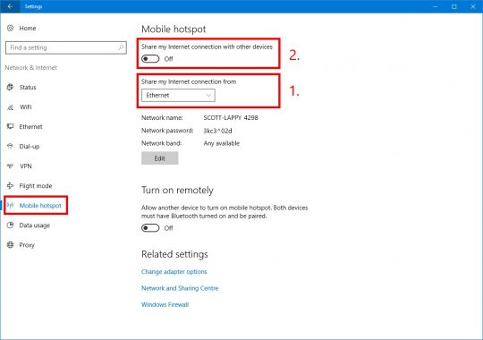The height and width of the screenshot is (340, 483).
Task: Click the VPN icon
Action: 10,166
